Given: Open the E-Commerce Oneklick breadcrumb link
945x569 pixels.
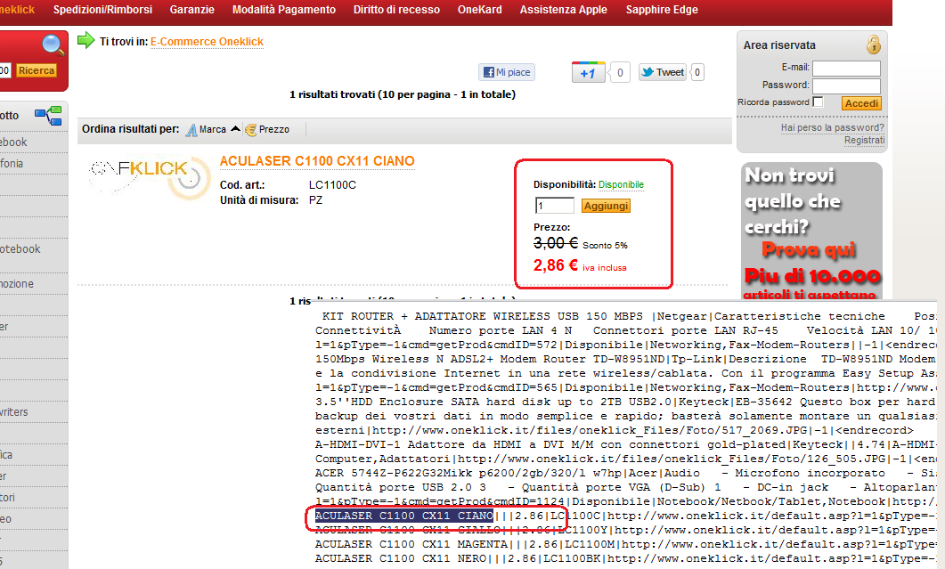Looking at the screenshot, I should [207, 42].
